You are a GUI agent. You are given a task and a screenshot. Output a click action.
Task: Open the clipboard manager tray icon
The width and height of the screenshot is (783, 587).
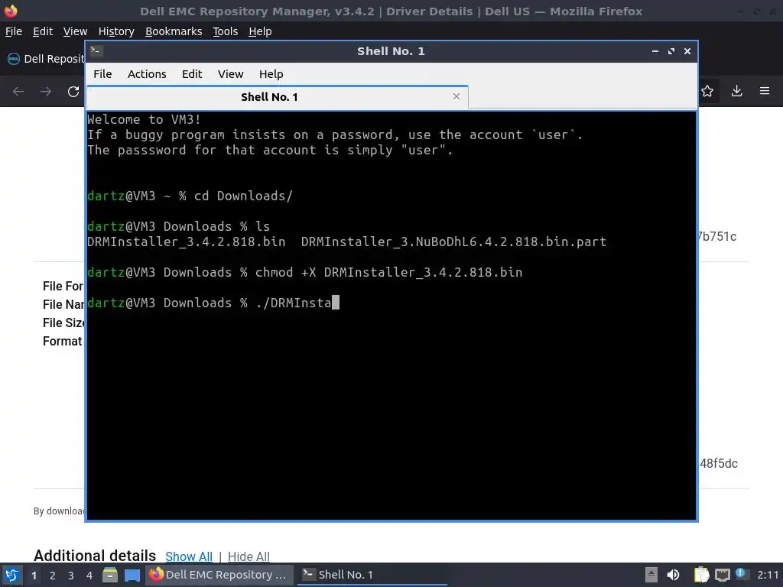click(701, 575)
